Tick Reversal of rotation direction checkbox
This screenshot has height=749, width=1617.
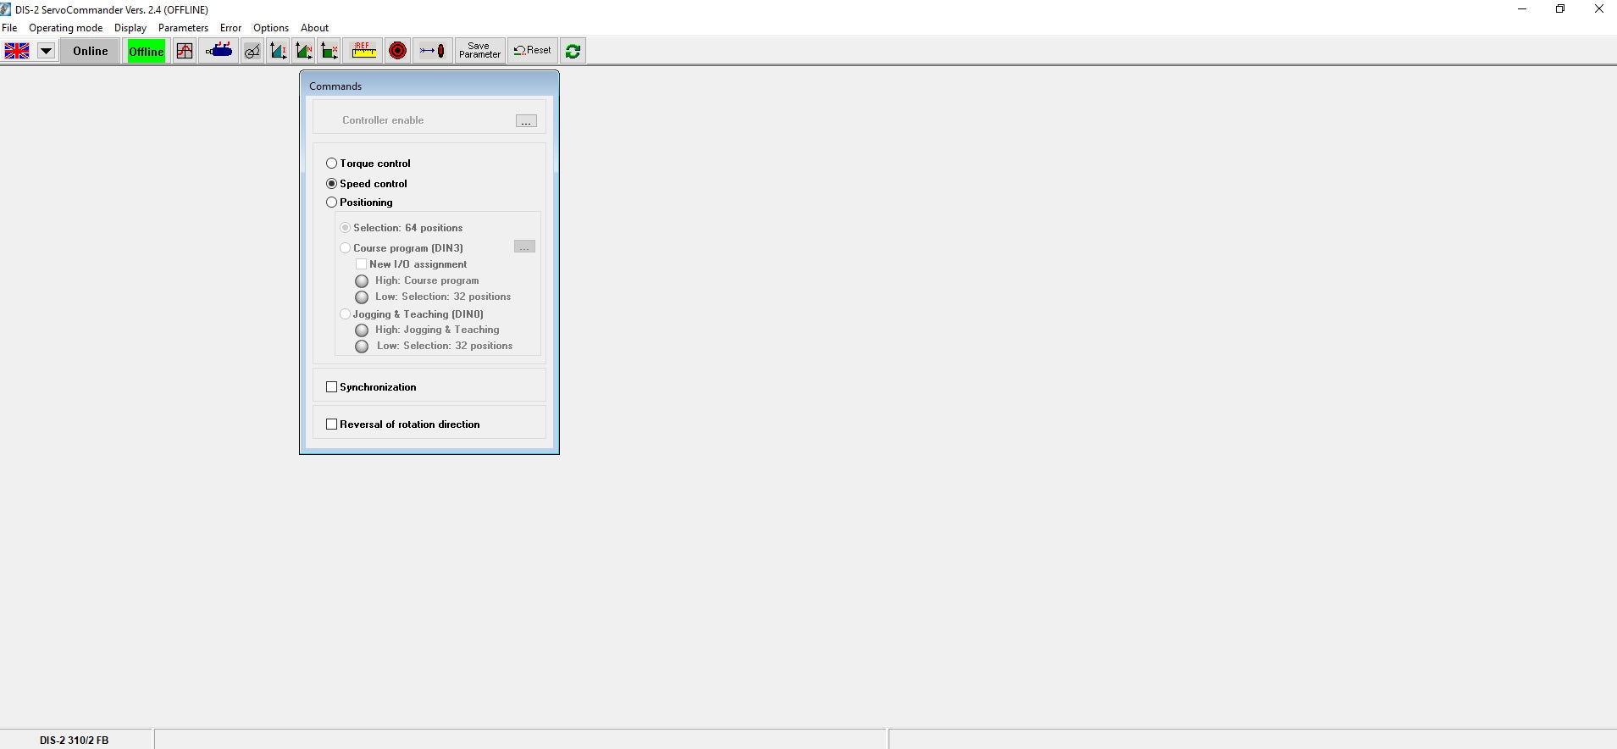pyautogui.click(x=332, y=424)
